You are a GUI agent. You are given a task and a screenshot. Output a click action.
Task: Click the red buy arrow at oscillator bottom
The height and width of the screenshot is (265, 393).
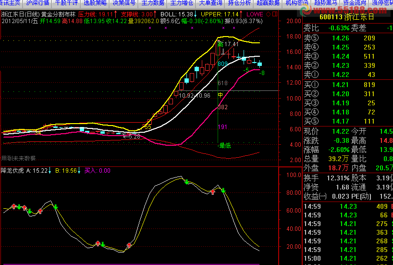coord(129,245)
